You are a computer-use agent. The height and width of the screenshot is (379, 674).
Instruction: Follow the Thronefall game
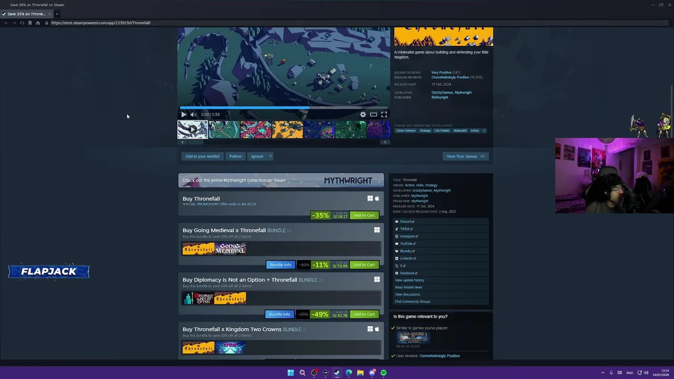235,156
